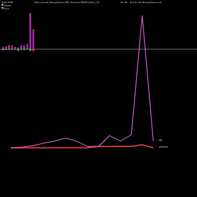Click the chart title containing IHF2612244_N1
The height and width of the screenshot is (197, 197).
[x=66, y=2]
